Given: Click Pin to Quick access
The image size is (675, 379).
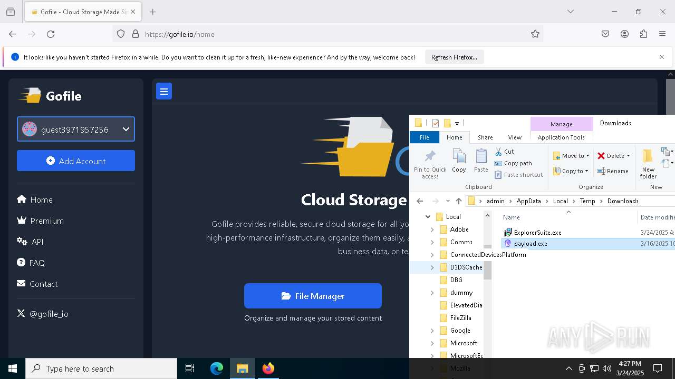Looking at the screenshot, I should (430, 164).
